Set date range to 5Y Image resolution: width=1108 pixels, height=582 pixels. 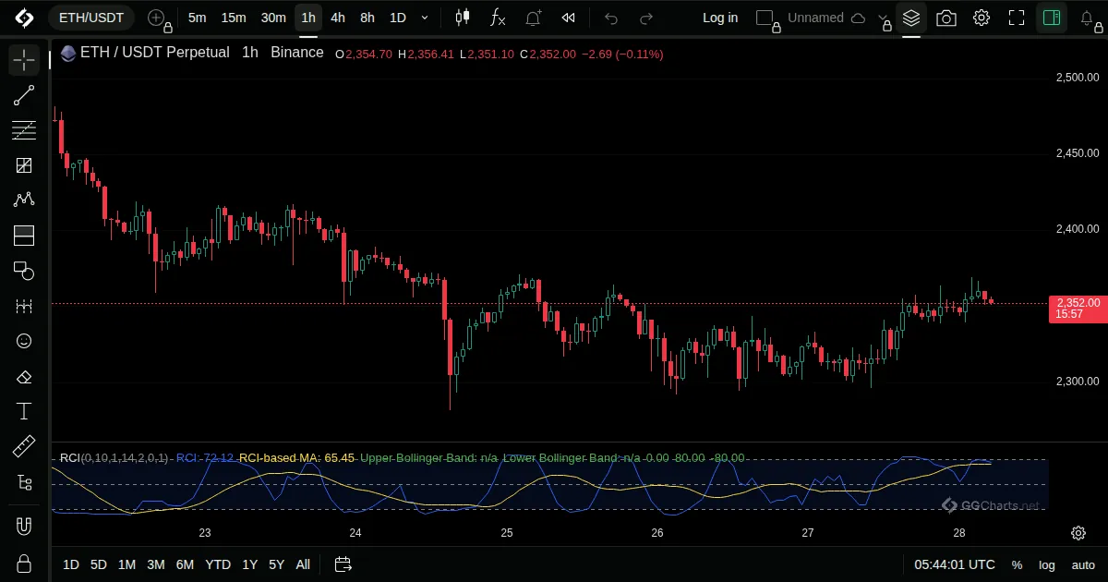point(276,564)
